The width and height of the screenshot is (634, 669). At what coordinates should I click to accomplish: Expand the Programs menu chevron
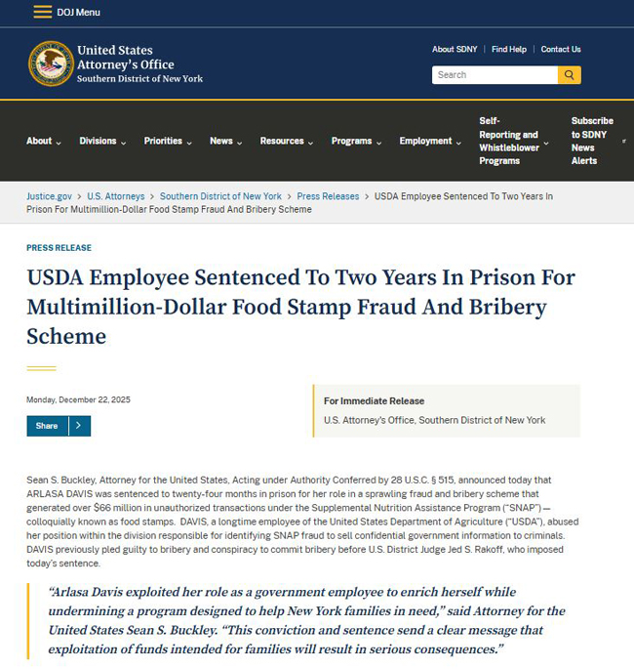click(x=376, y=142)
